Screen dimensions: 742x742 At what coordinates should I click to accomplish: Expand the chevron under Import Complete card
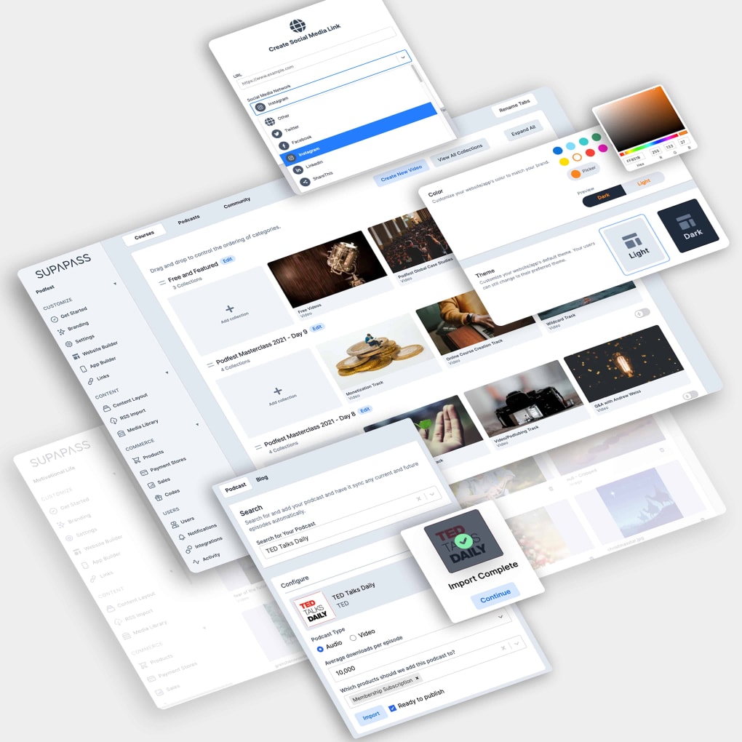click(500, 617)
